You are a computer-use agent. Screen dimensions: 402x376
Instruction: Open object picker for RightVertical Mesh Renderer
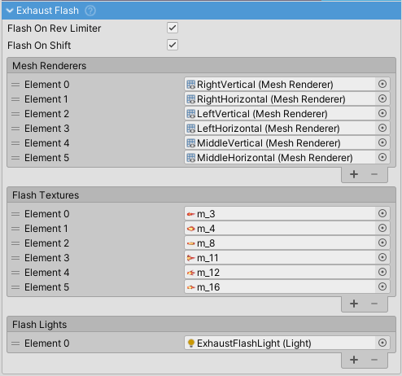(382, 84)
